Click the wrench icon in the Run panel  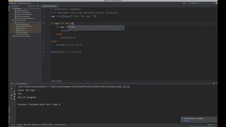[12, 89]
